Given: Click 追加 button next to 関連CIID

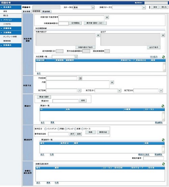Looking at the screenshot, I should point(83,101).
